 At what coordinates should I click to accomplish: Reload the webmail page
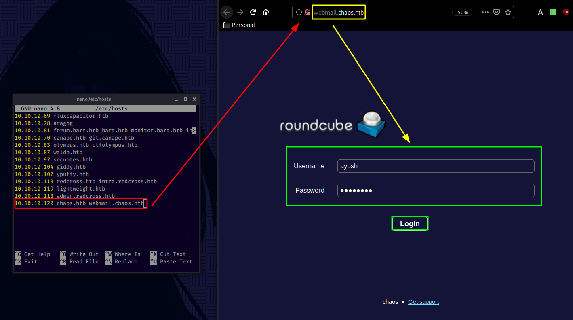point(253,12)
